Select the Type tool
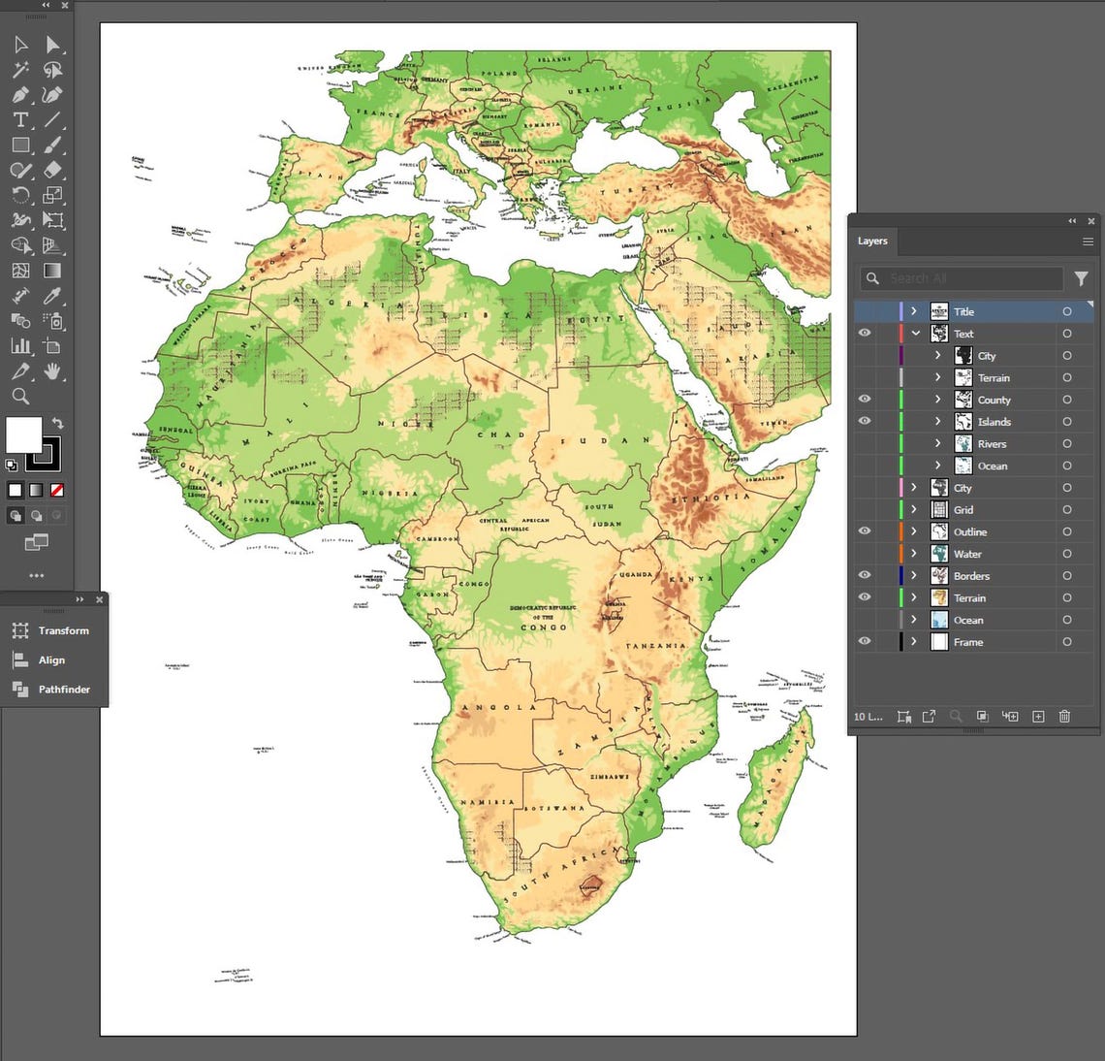 coord(21,120)
